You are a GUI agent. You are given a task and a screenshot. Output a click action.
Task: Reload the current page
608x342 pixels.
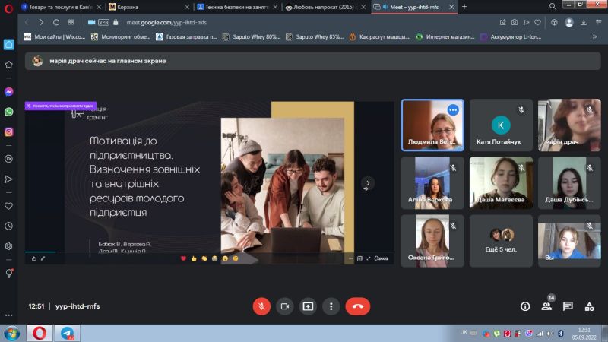[56, 23]
